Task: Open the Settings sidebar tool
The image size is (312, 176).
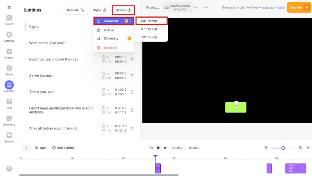Action: (9, 37)
